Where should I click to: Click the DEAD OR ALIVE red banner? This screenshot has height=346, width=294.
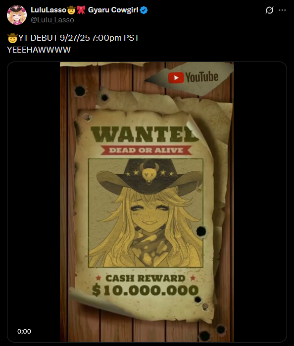146,150
